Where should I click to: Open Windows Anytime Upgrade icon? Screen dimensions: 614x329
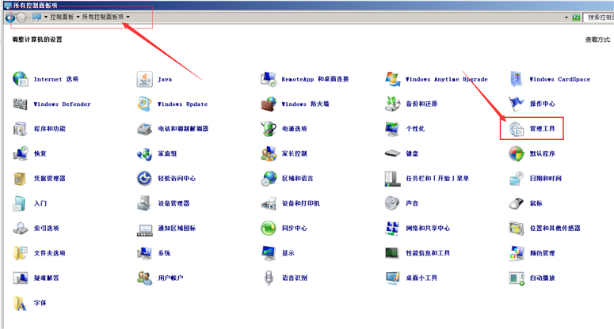392,79
